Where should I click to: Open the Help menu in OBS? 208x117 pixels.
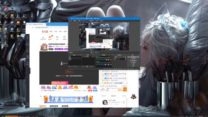click(x=102, y=21)
